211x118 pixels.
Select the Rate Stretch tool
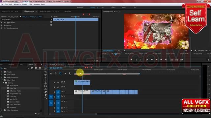[45, 78]
